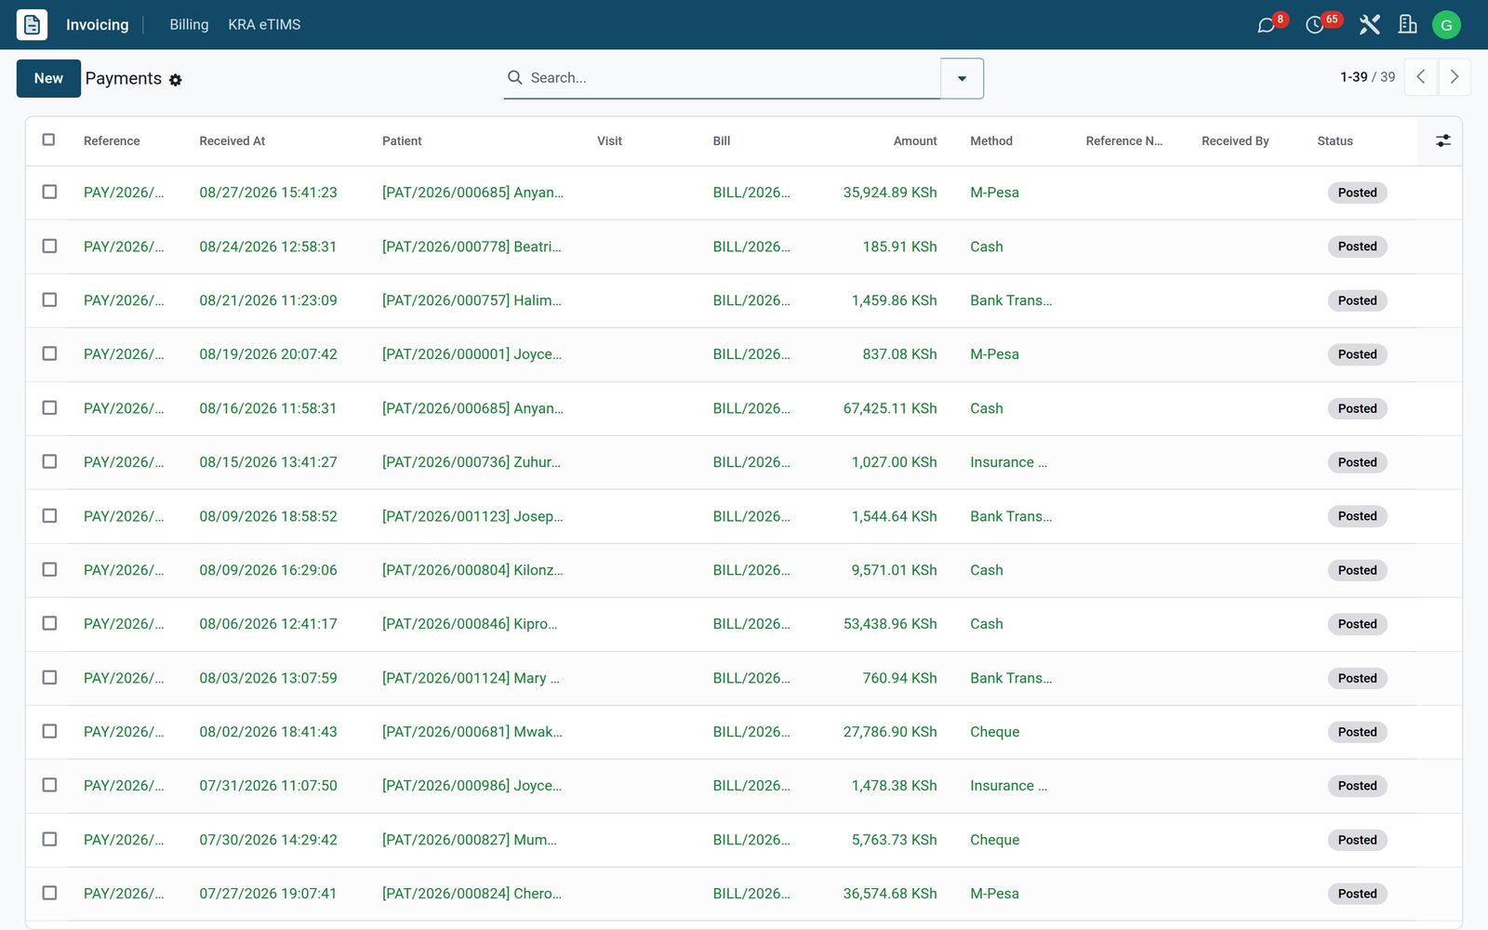The image size is (1488, 930).
Task: Select checkbox for the 1,459.86 KSh payment
Action: [49, 300]
